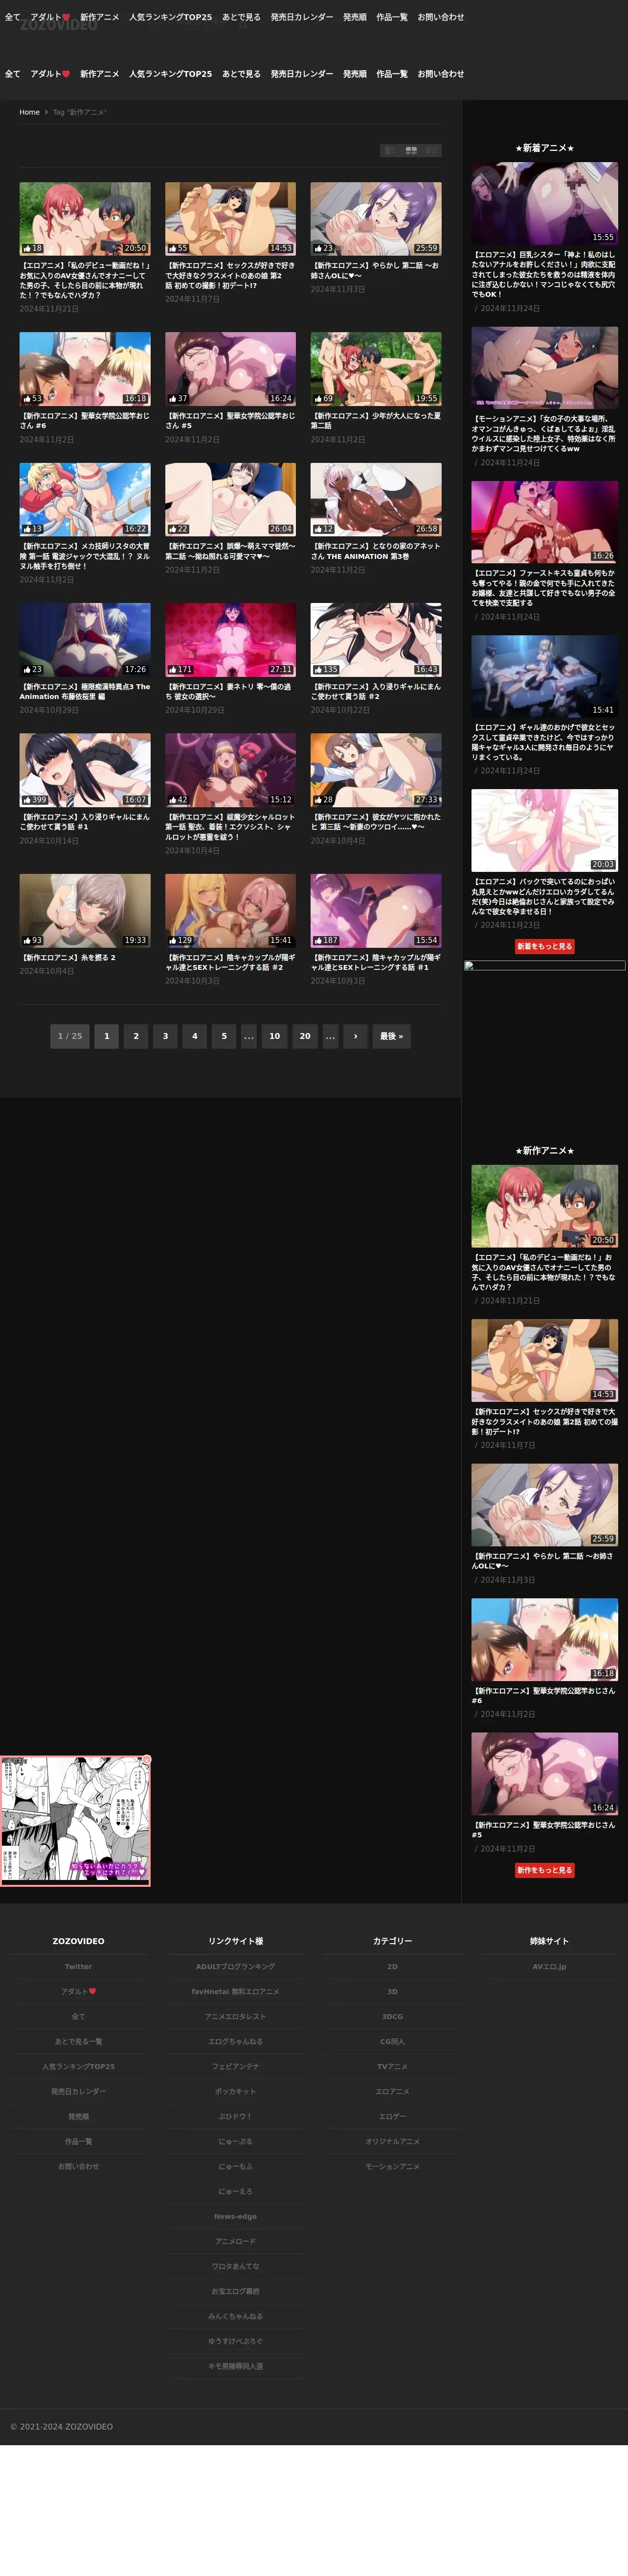Viewport: 628px width, 2576px height.
Task: Open ワロタあんてな footer link
Action: tap(236, 2266)
